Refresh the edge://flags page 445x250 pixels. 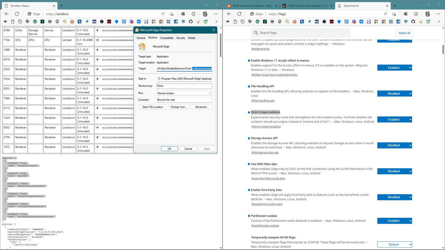239,14
